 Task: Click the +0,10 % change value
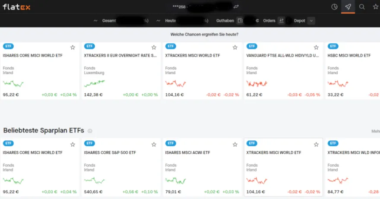pyautogui.click(x=149, y=192)
